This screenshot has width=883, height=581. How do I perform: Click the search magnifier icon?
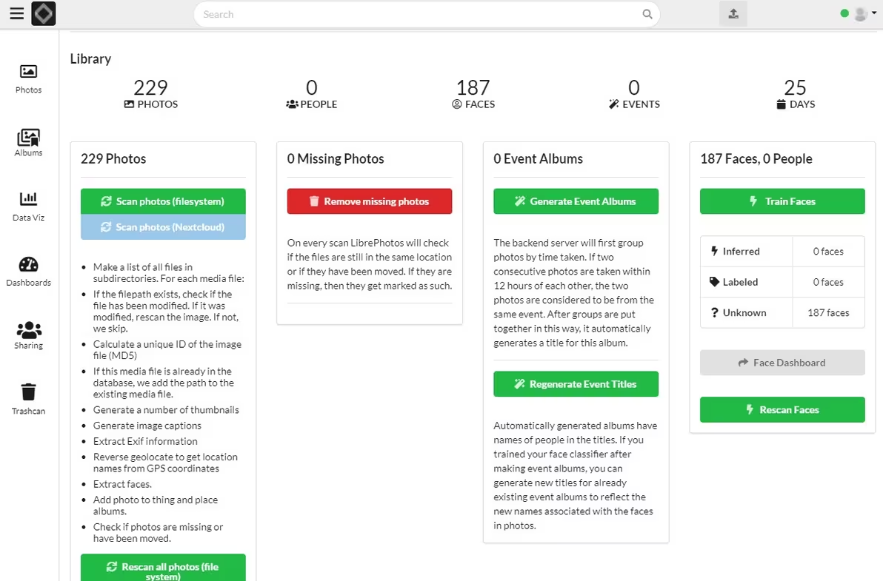[x=647, y=14]
